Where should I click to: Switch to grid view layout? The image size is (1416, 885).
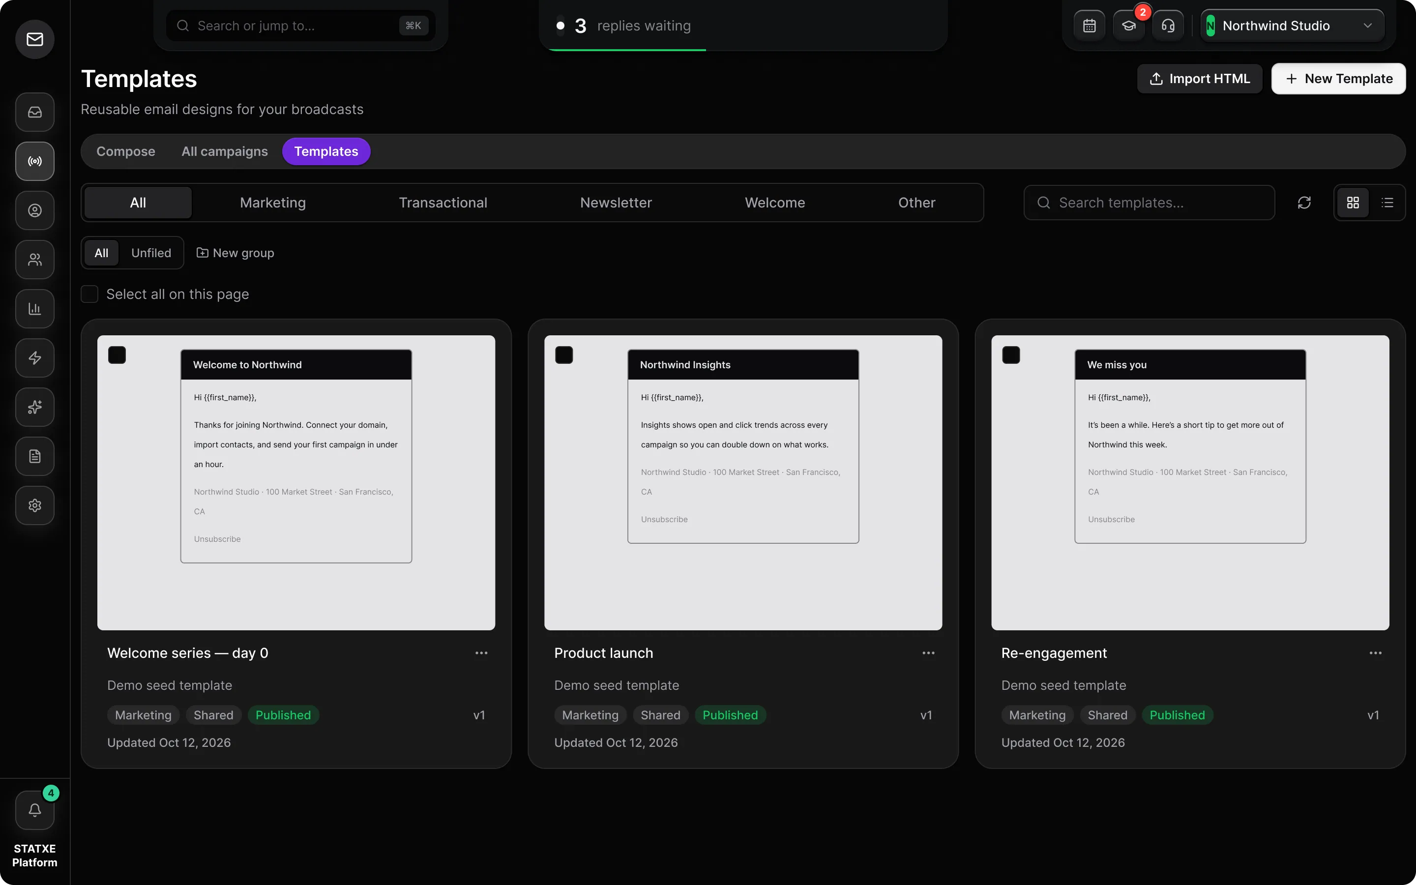pos(1353,203)
